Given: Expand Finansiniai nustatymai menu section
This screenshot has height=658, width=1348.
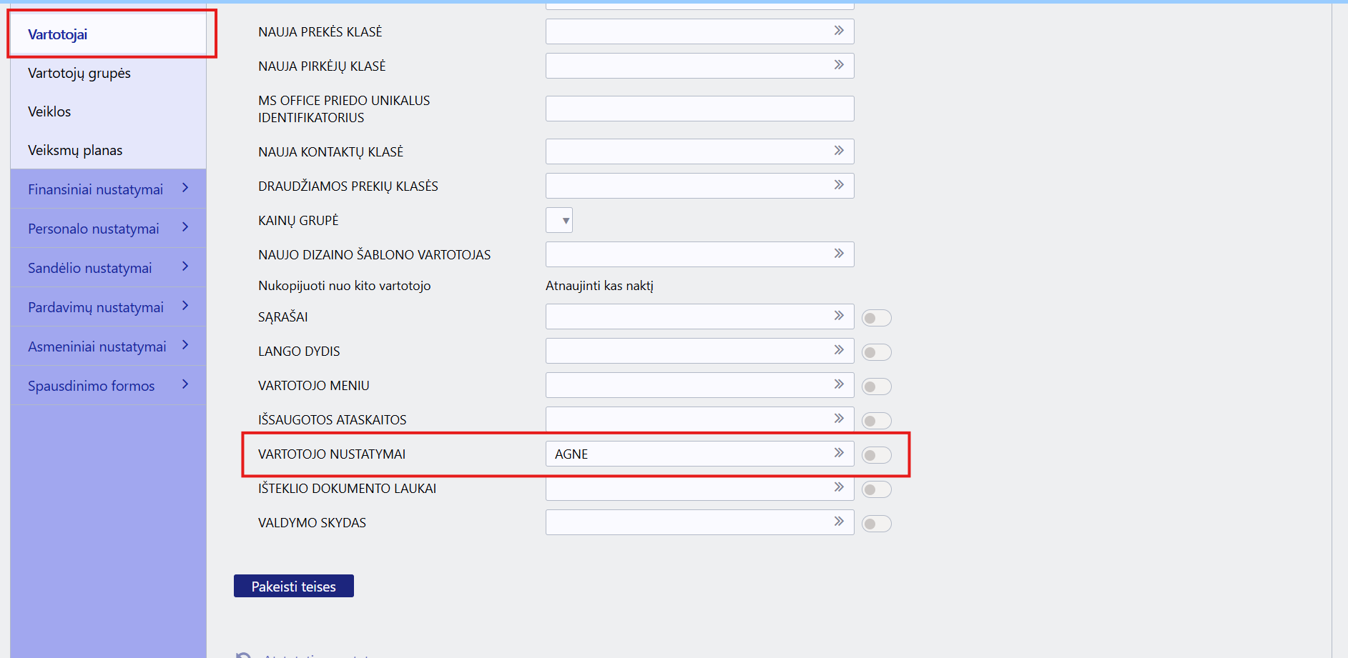Looking at the screenshot, I should tap(107, 189).
